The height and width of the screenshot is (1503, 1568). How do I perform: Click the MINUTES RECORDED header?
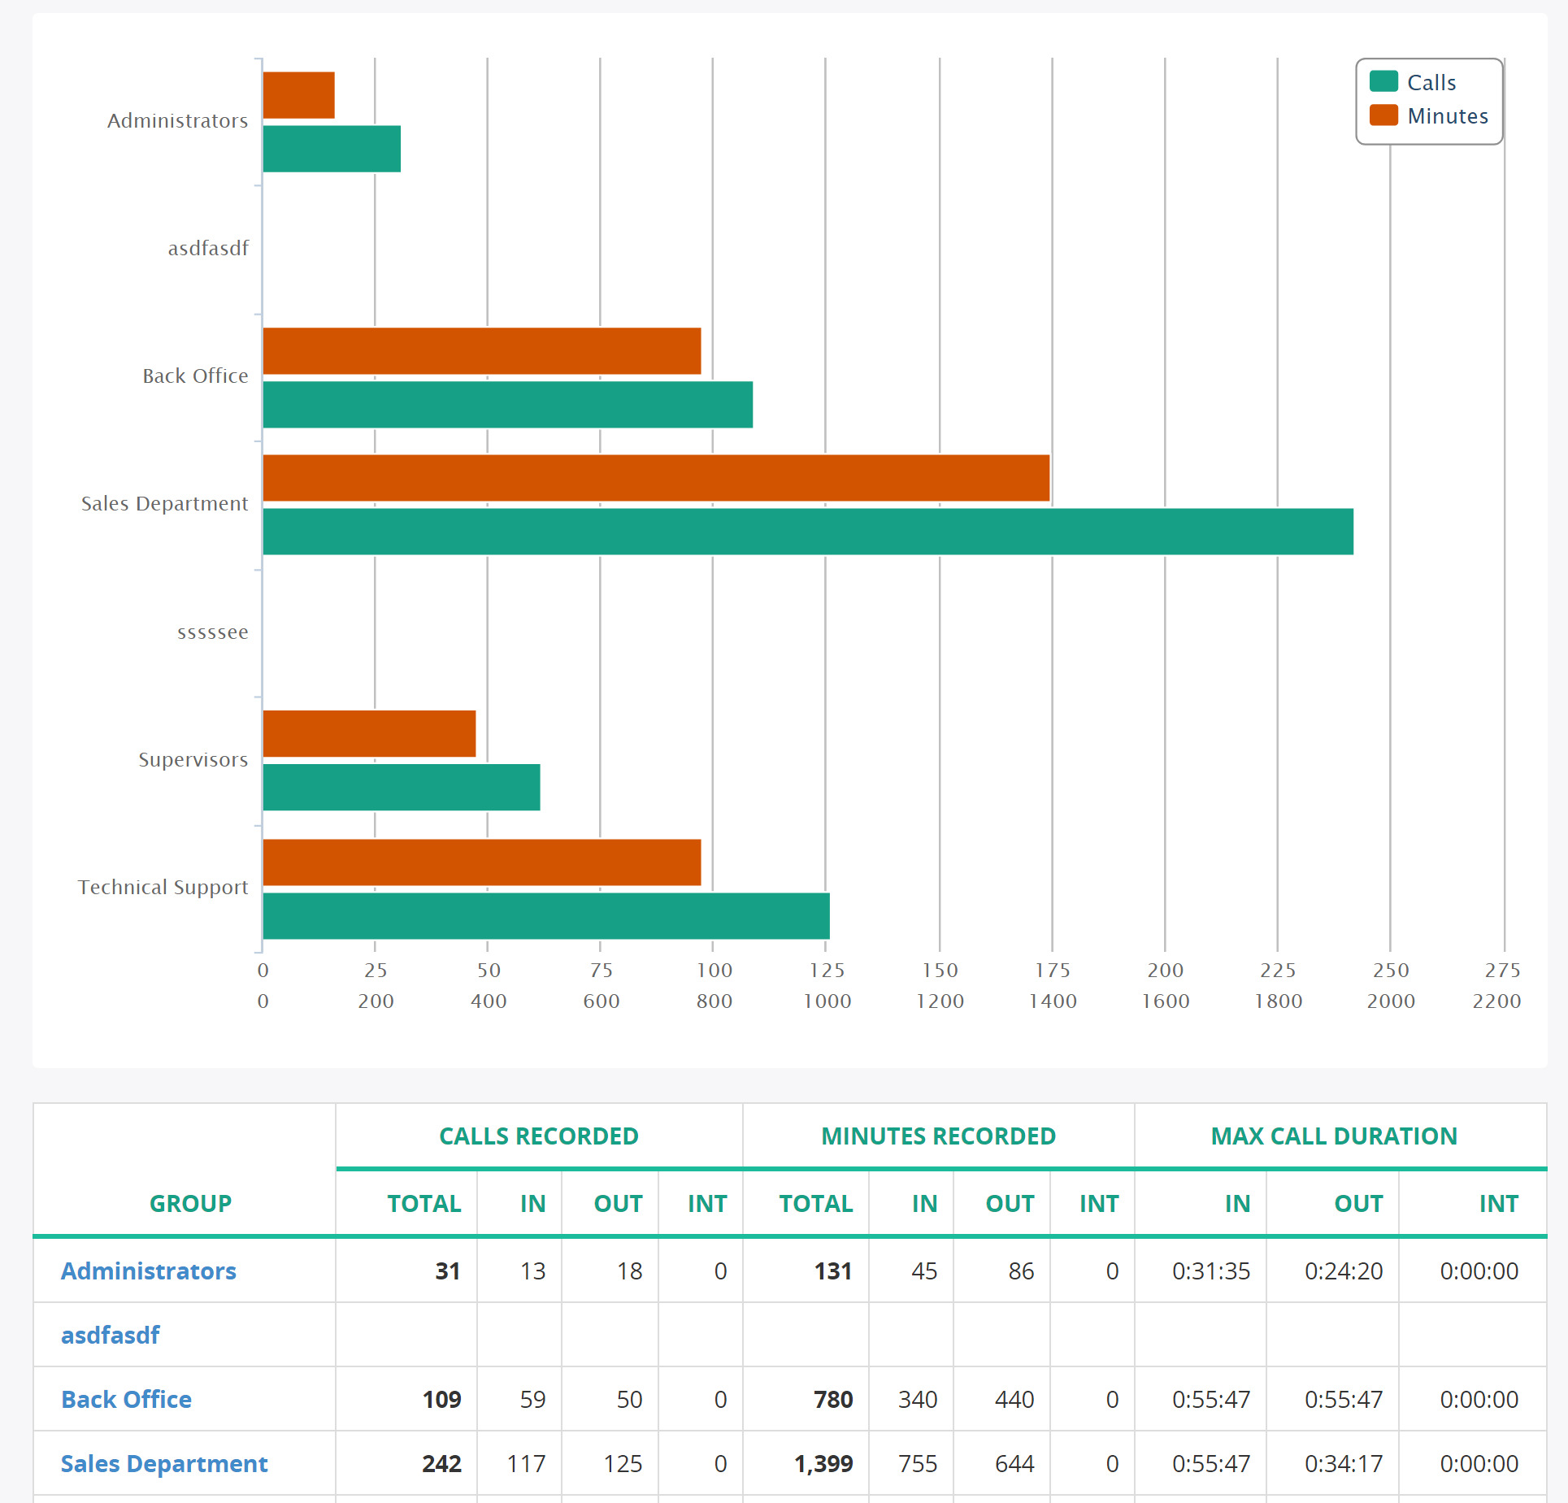938,1136
